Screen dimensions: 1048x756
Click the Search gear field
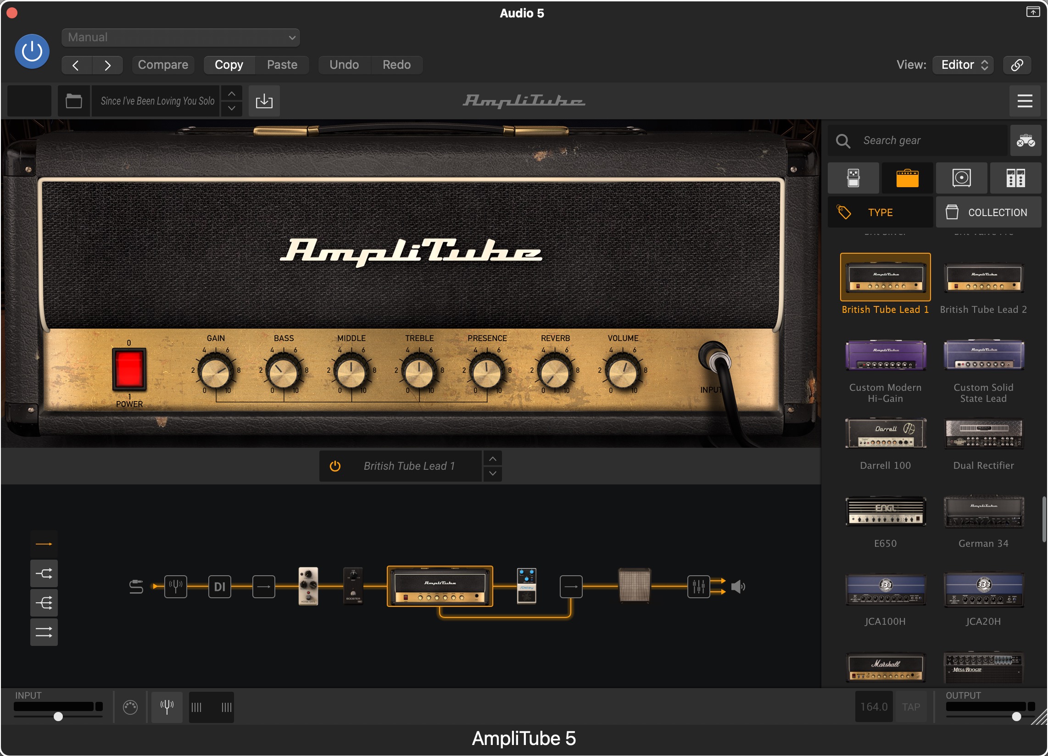click(917, 140)
